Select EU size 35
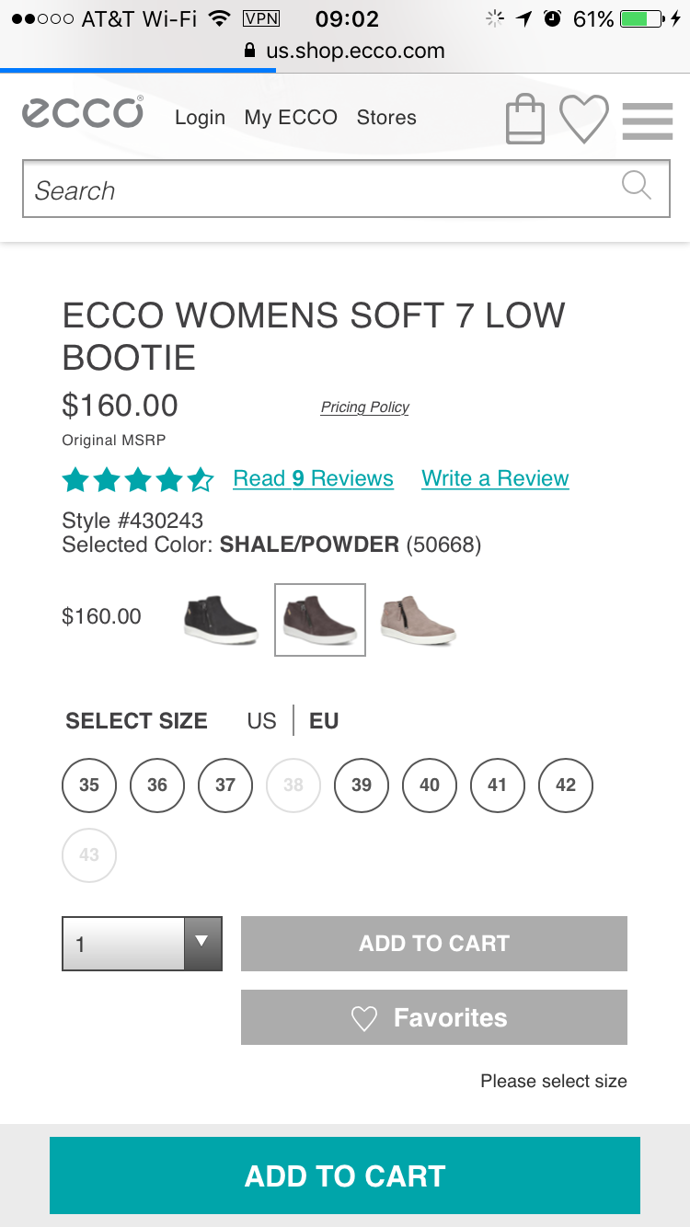The height and width of the screenshot is (1227, 690). click(89, 785)
